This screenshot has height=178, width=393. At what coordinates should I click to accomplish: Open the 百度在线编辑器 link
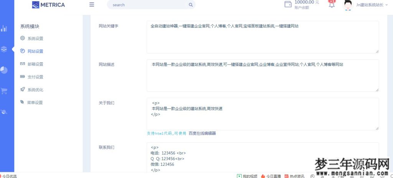coord(202,133)
